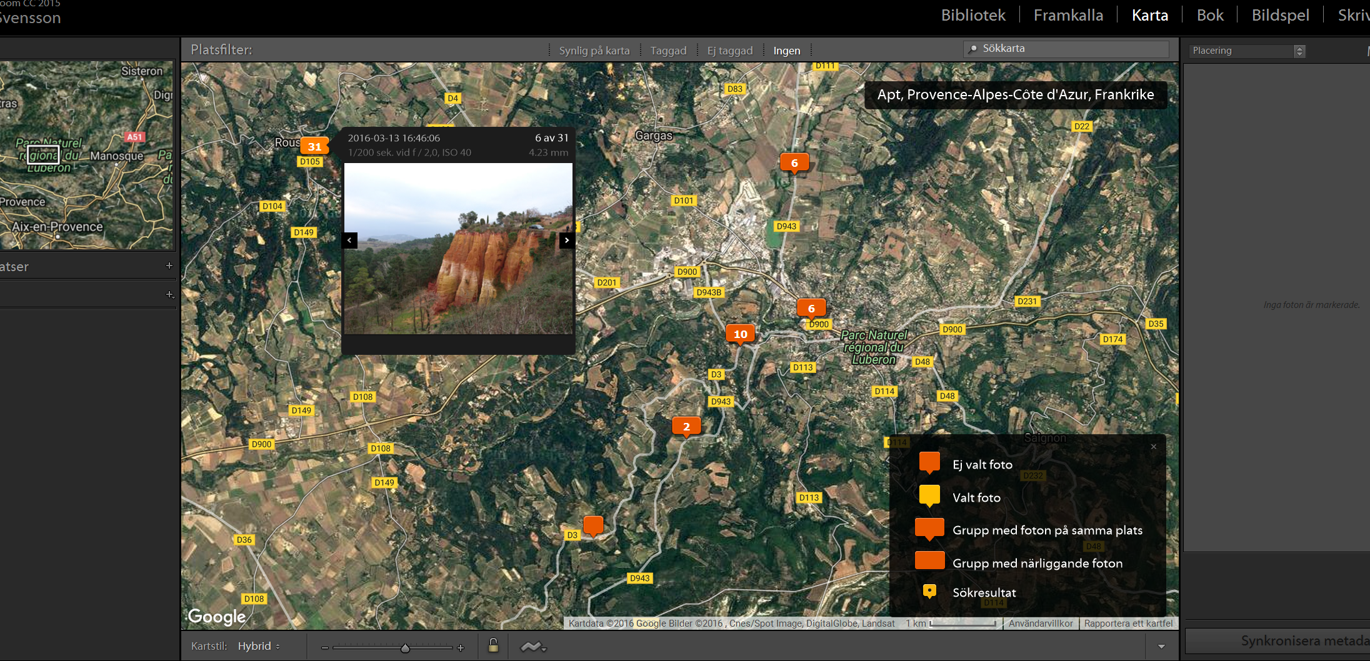1370x661 pixels.
Task: Go to the Bildspel module
Action: pos(1280,15)
